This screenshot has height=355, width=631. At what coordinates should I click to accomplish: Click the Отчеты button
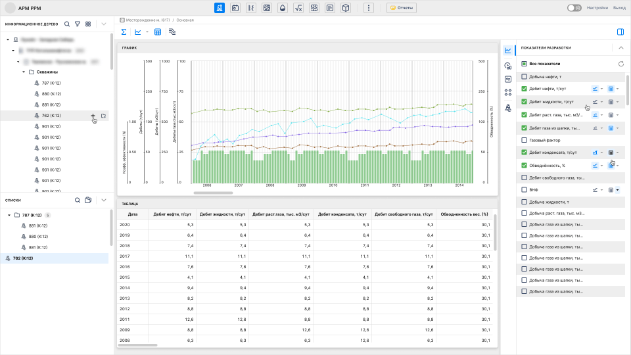(x=401, y=8)
